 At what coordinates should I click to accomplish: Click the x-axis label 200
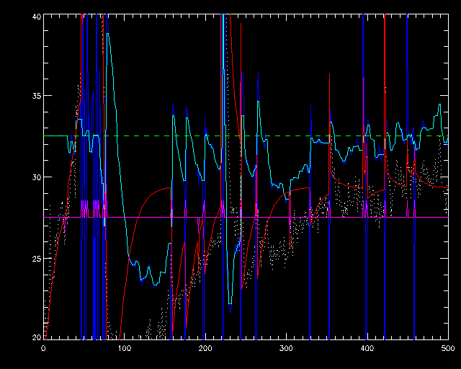tap(205, 348)
